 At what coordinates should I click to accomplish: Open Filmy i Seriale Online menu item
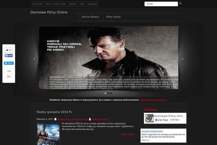[56, 4]
